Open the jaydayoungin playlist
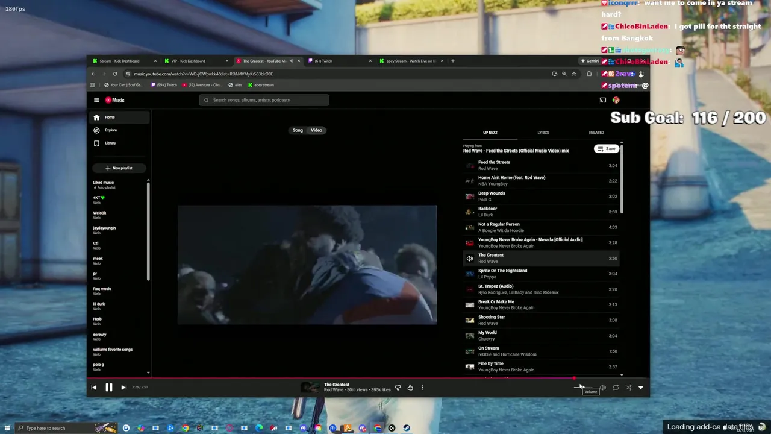The height and width of the screenshot is (434, 771). tap(118, 230)
